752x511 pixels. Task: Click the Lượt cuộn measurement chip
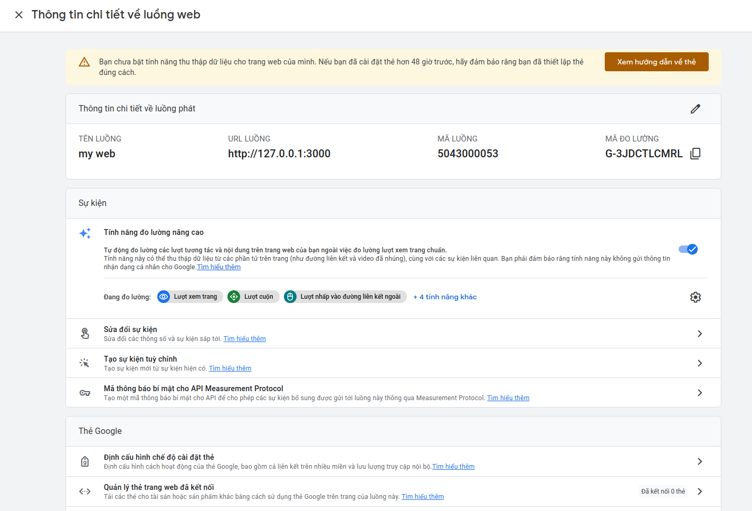pos(253,297)
